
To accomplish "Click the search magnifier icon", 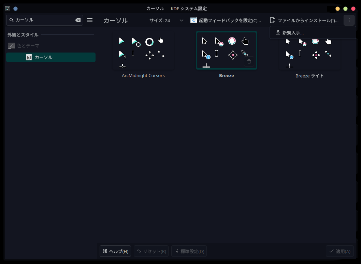I will 11,20.
